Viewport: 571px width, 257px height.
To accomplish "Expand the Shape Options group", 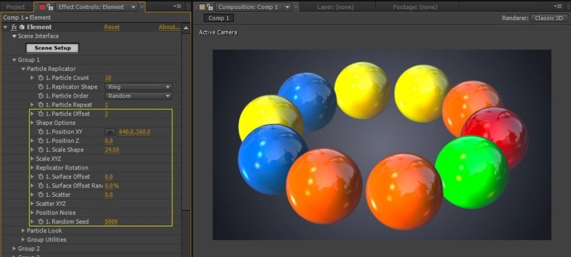I will [32, 123].
